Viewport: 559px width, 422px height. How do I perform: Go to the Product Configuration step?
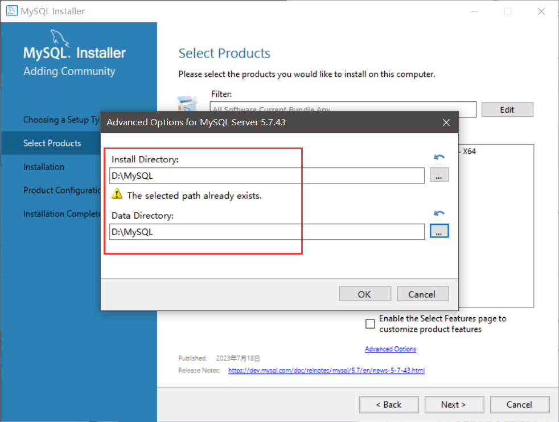coord(61,190)
